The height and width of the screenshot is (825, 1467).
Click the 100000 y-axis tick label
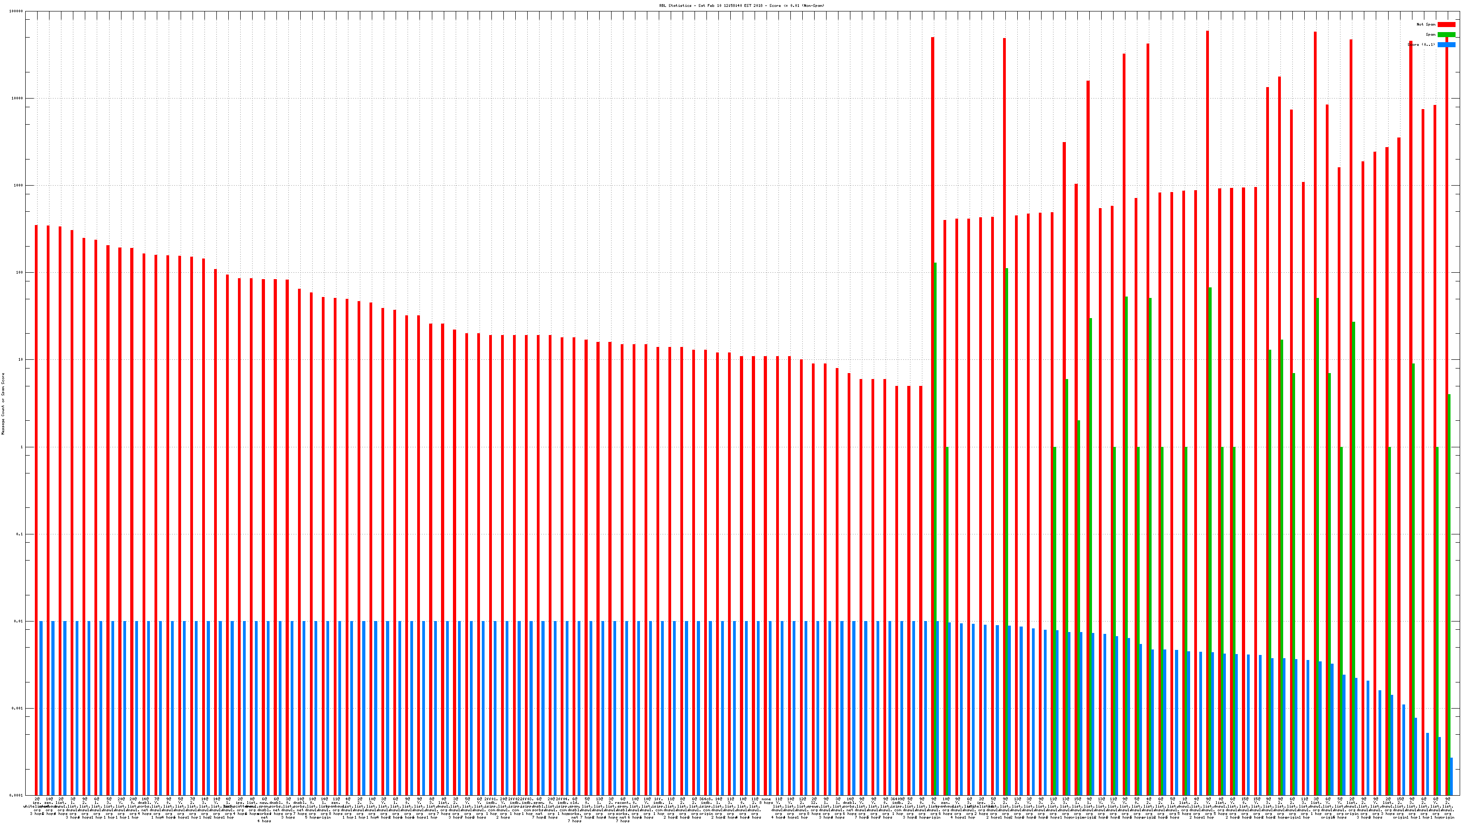tap(17, 11)
